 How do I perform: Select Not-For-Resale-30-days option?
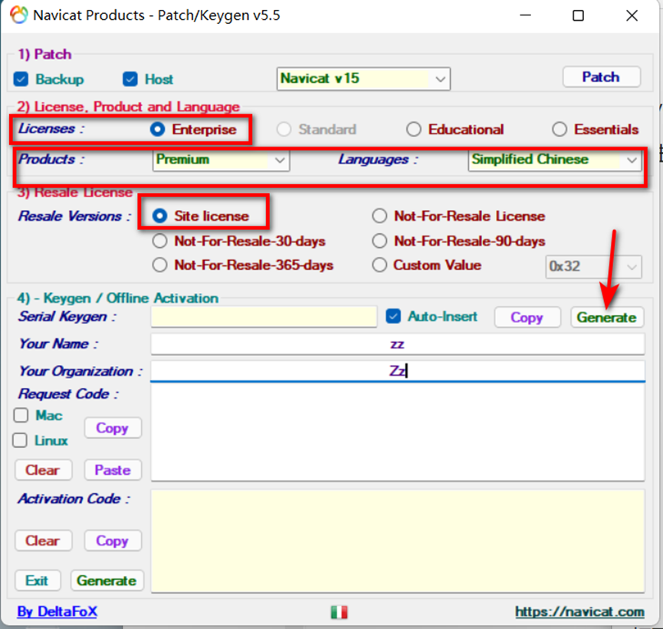click(160, 241)
